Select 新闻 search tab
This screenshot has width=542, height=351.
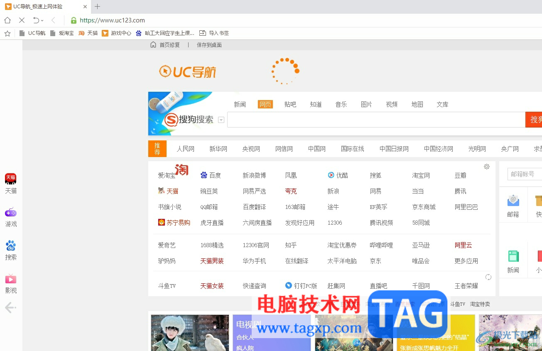click(240, 104)
